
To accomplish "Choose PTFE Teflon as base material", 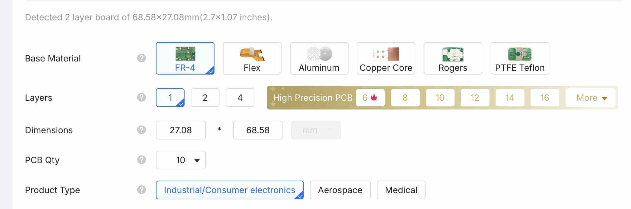I will [x=520, y=59].
